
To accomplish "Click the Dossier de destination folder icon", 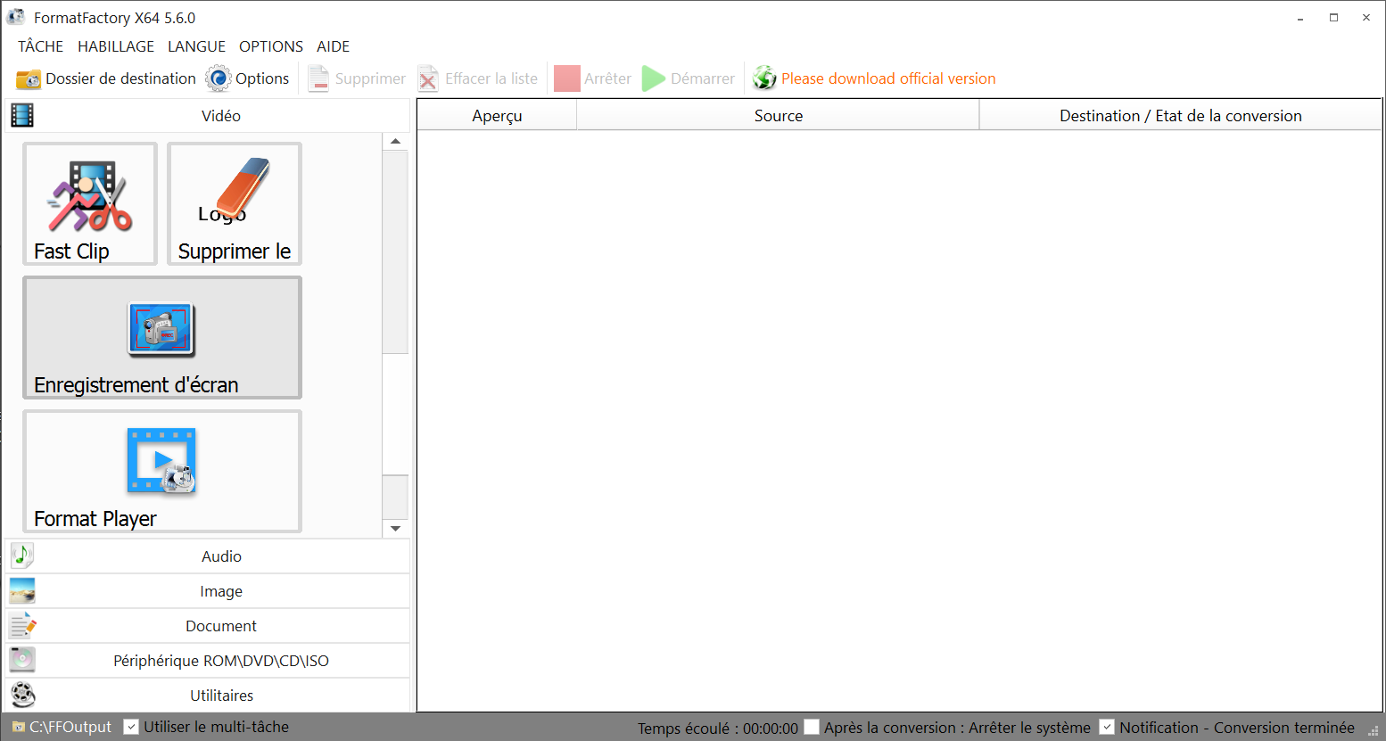I will [x=29, y=79].
